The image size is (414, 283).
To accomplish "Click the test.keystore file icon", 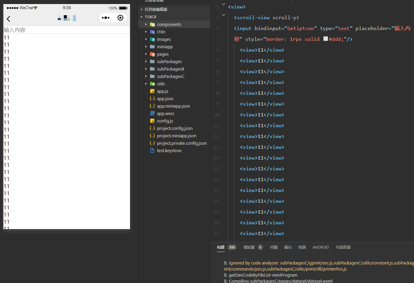I will point(152,150).
